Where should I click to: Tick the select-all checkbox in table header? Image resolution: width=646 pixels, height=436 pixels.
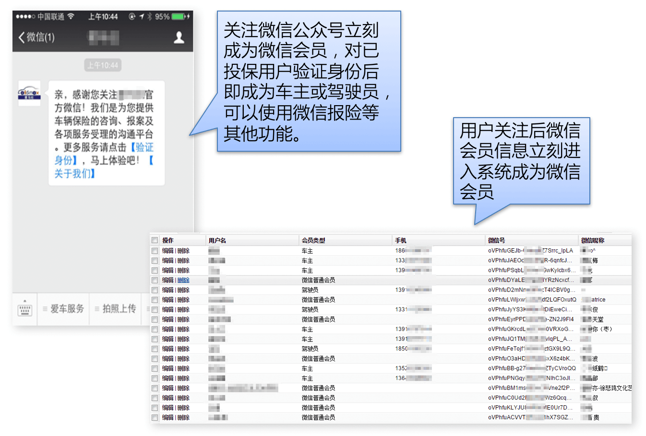point(155,240)
